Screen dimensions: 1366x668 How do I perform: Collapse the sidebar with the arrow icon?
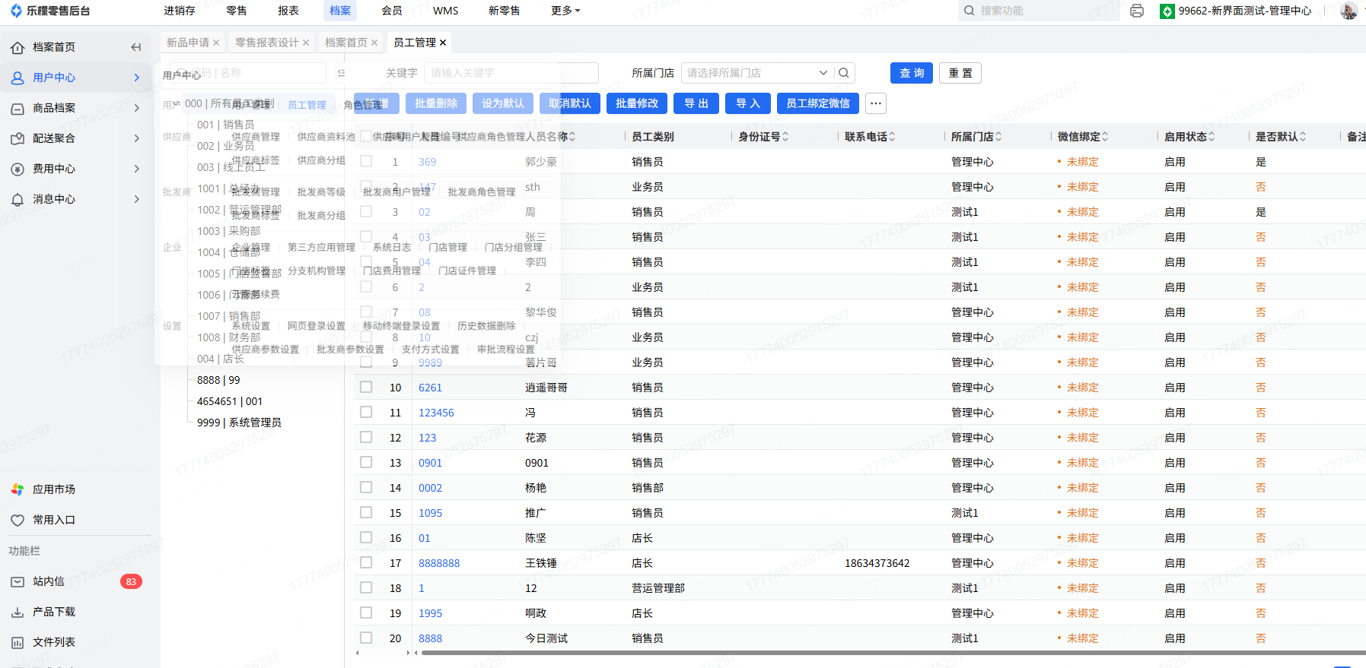point(136,47)
